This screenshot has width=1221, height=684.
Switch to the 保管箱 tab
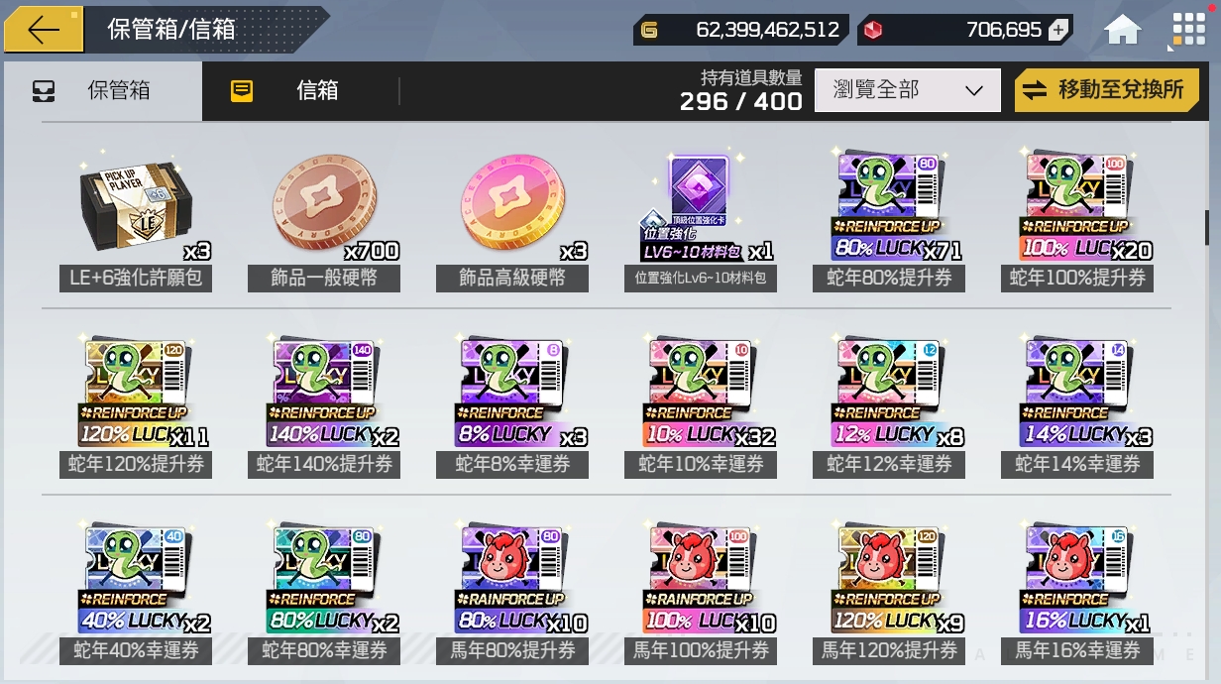tap(103, 91)
